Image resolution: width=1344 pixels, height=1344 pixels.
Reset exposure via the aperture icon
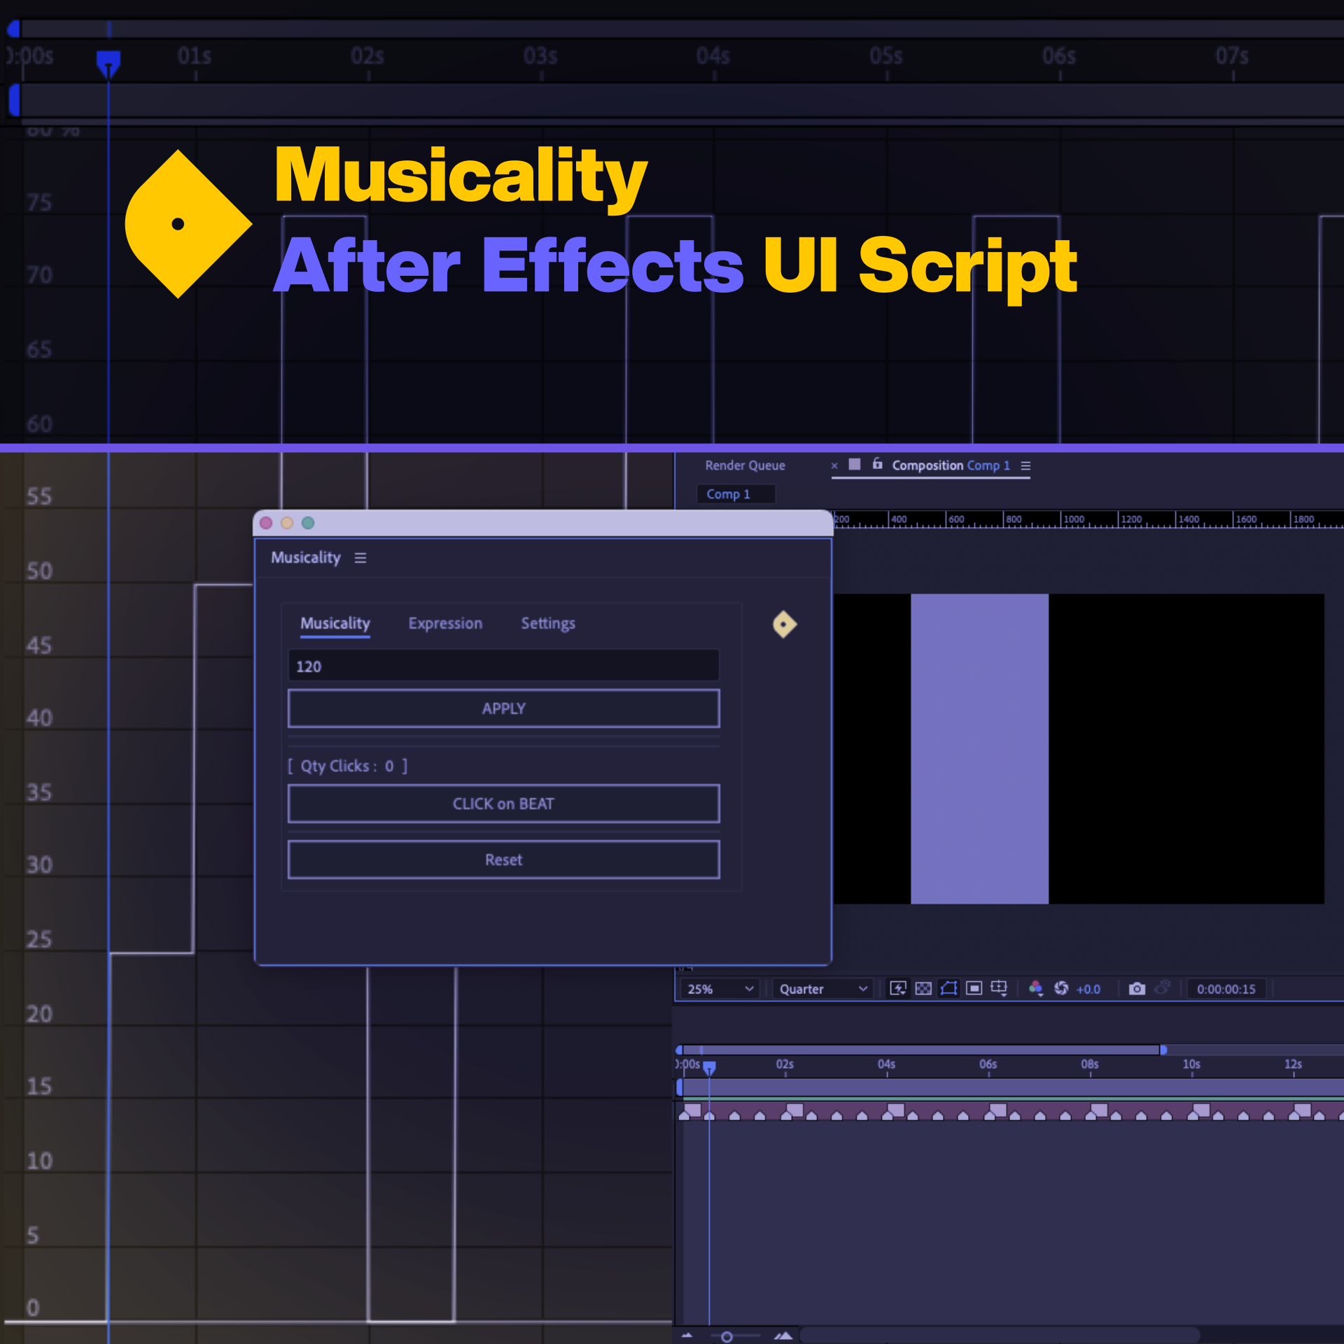point(1061,989)
